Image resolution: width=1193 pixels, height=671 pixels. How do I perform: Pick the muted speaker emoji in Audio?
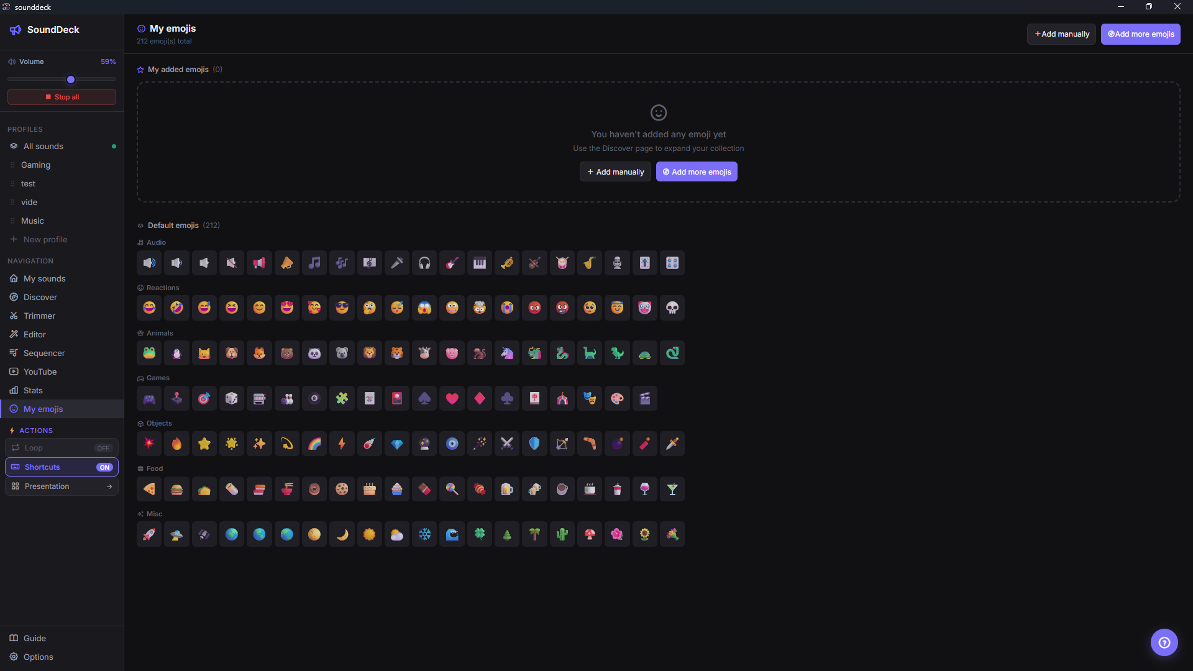pyautogui.click(x=232, y=263)
